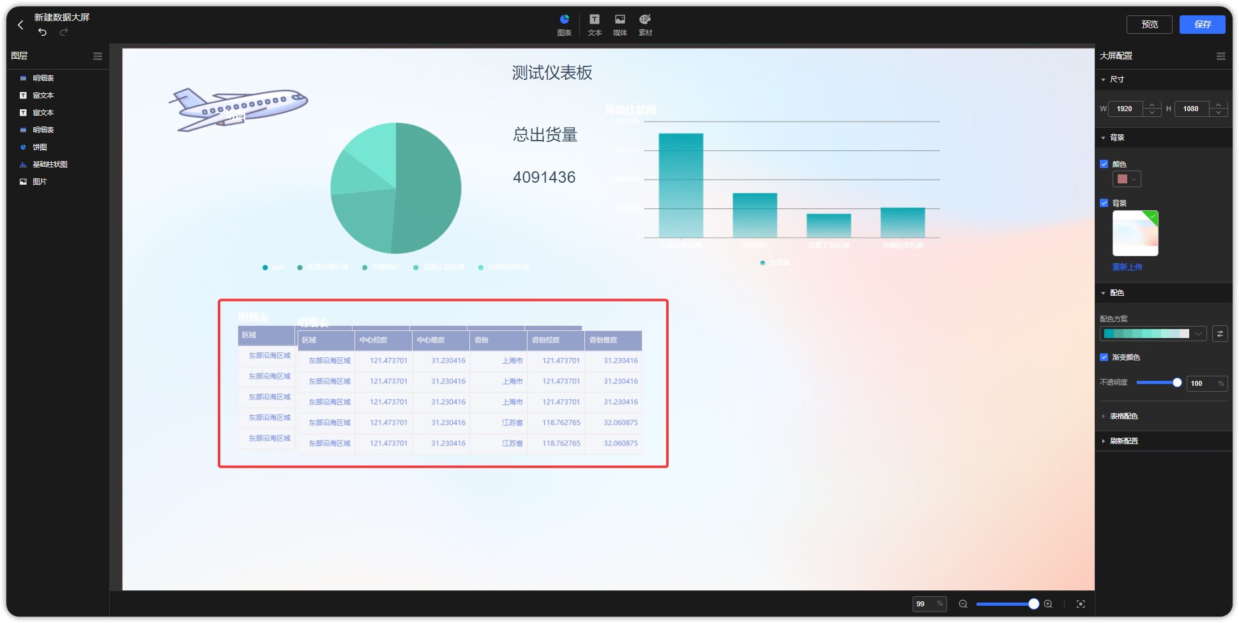Toggle the 背景 background image checkbox
The width and height of the screenshot is (1239, 623).
point(1104,203)
